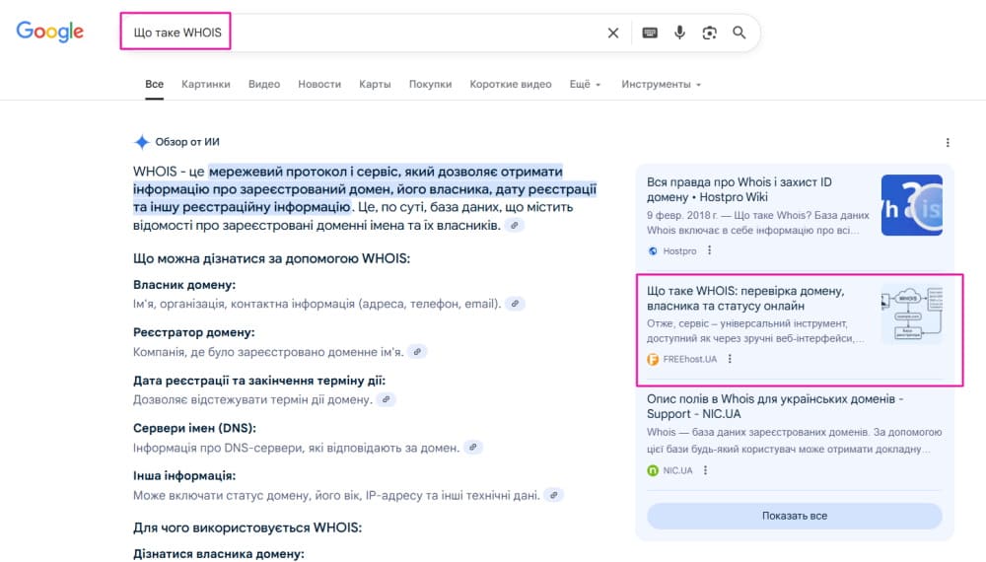Click 'Дата реєстрації та закінчення терміну дії:' heading
This screenshot has height=562, width=986.
click(259, 381)
